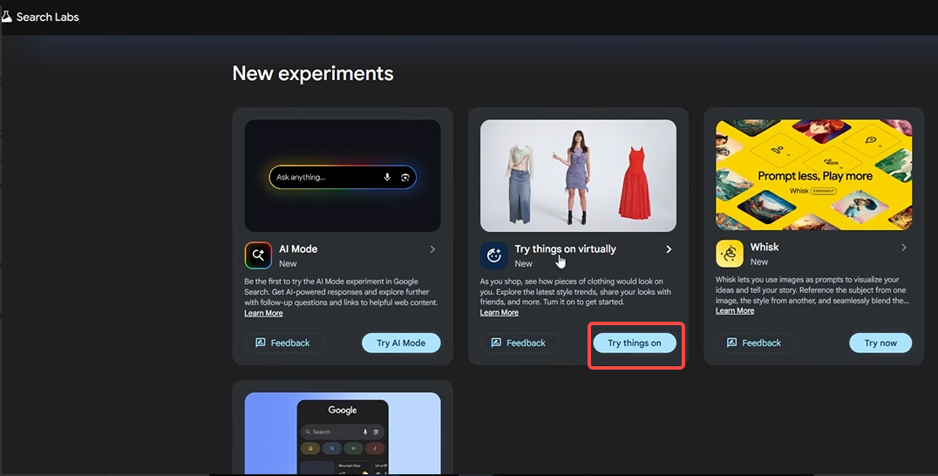This screenshot has width=938, height=476.
Task: Click the Try things on virtually app icon
Action: click(x=494, y=255)
